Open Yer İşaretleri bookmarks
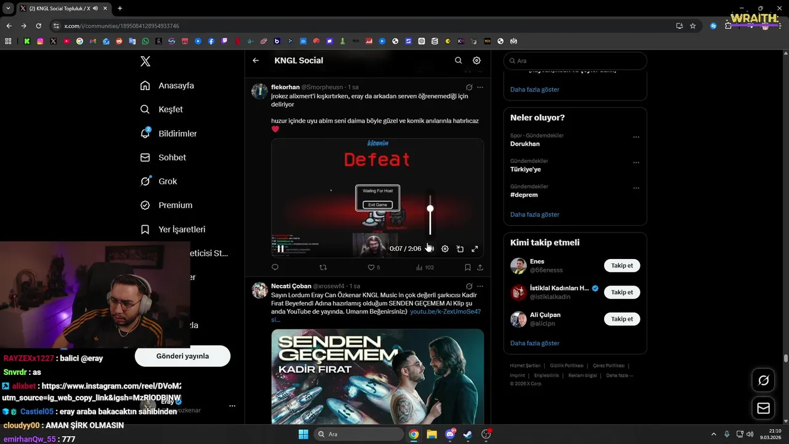Screen dimensions: 789x444 pyautogui.click(x=173, y=229)
